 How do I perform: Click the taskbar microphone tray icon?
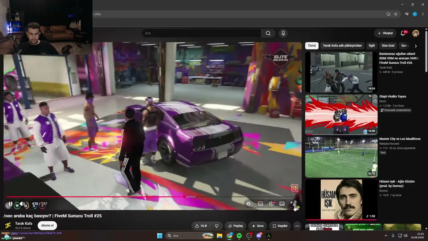pos(393,236)
